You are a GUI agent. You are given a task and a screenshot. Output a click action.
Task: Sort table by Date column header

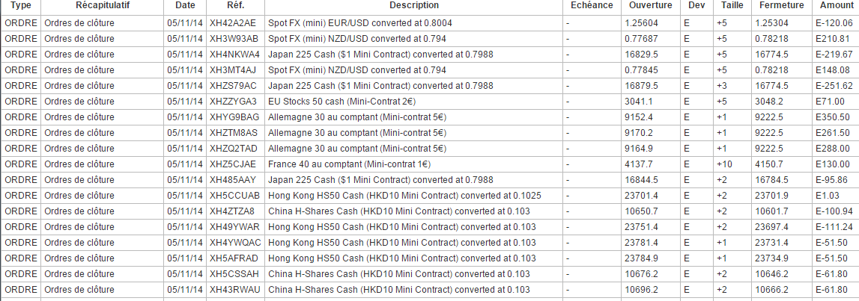pos(185,5)
